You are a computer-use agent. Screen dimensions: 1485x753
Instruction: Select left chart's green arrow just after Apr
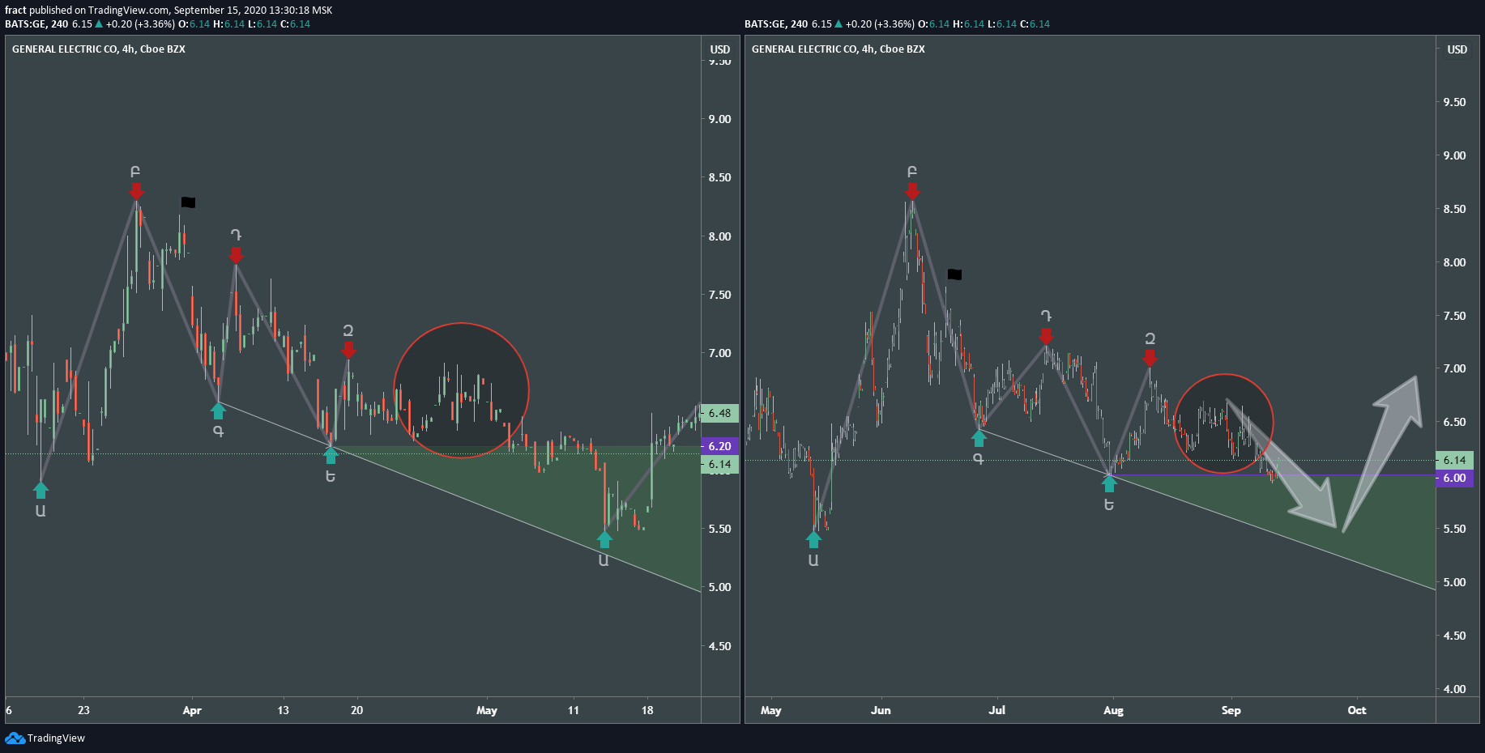coord(218,411)
